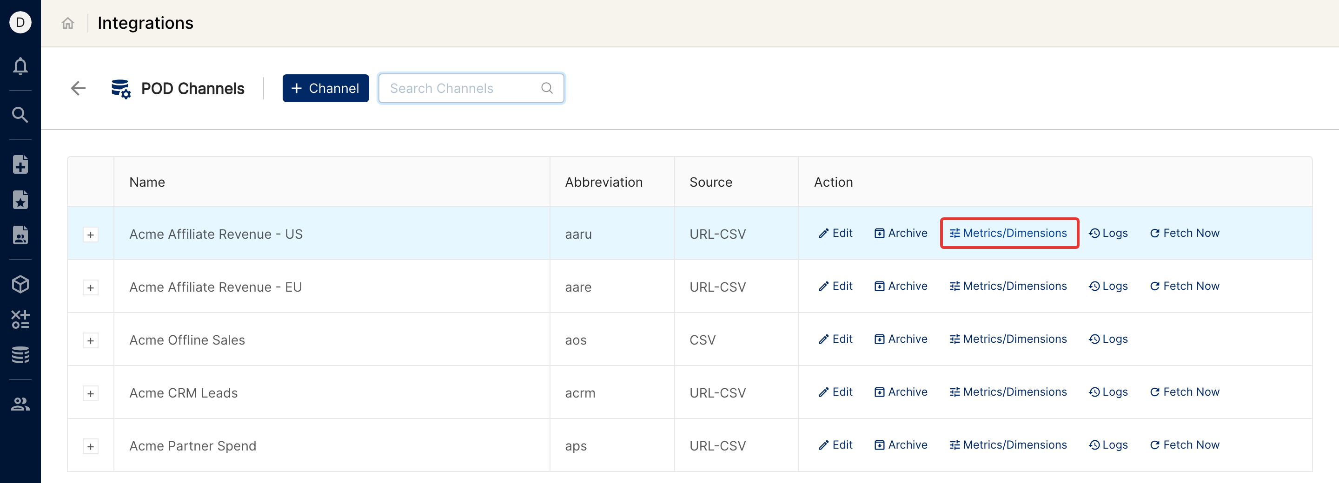Screen dimensions: 1339x483
Task: View Logs for Acme Offline Sales
Action: 1108,339
